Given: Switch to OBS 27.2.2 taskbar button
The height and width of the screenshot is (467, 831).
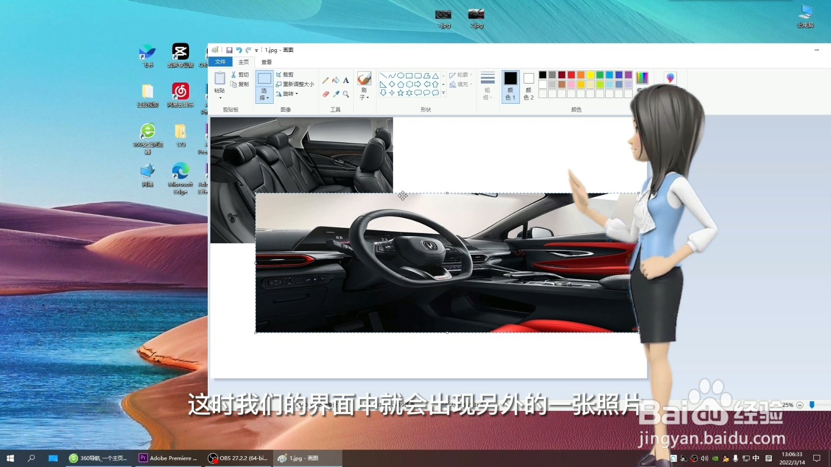Looking at the screenshot, I should pos(238,458).
